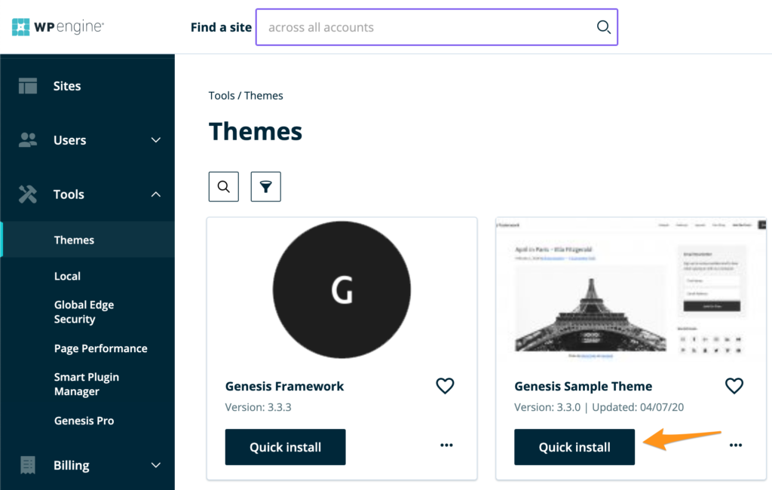Viewport: 772px width, 490px height.
Task: Focus the Find a site search field
Action: point(426,27)
